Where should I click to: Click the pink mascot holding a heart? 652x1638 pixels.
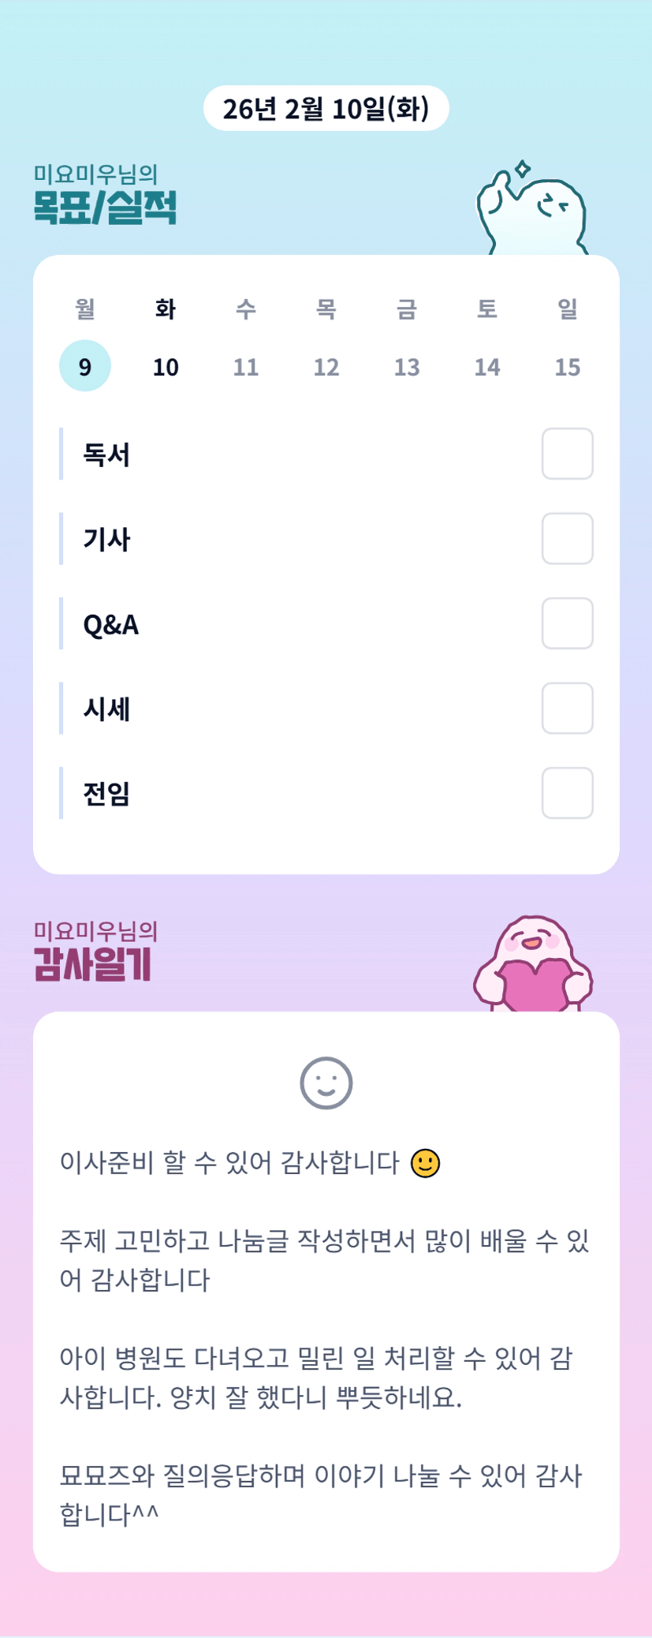point(533,966)
